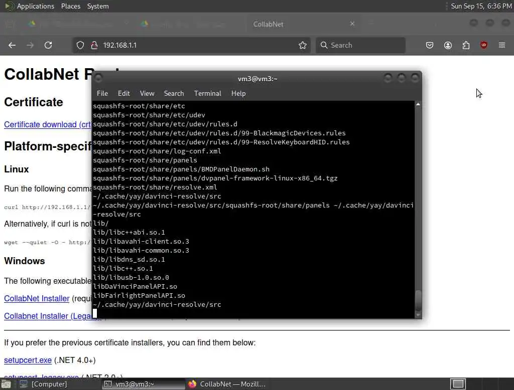514x390 pixels.
Task: Click the Windows heading on page
Action: [x=25, y=261]
